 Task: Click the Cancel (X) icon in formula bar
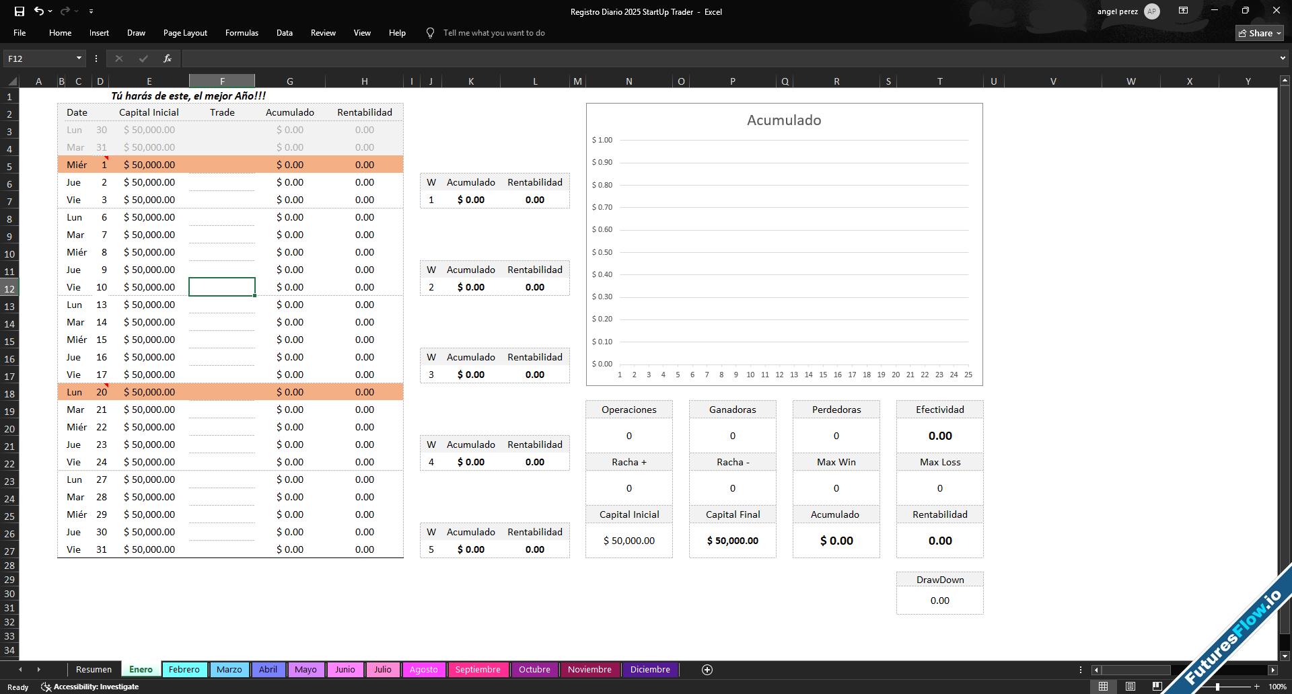coord(119,59)
